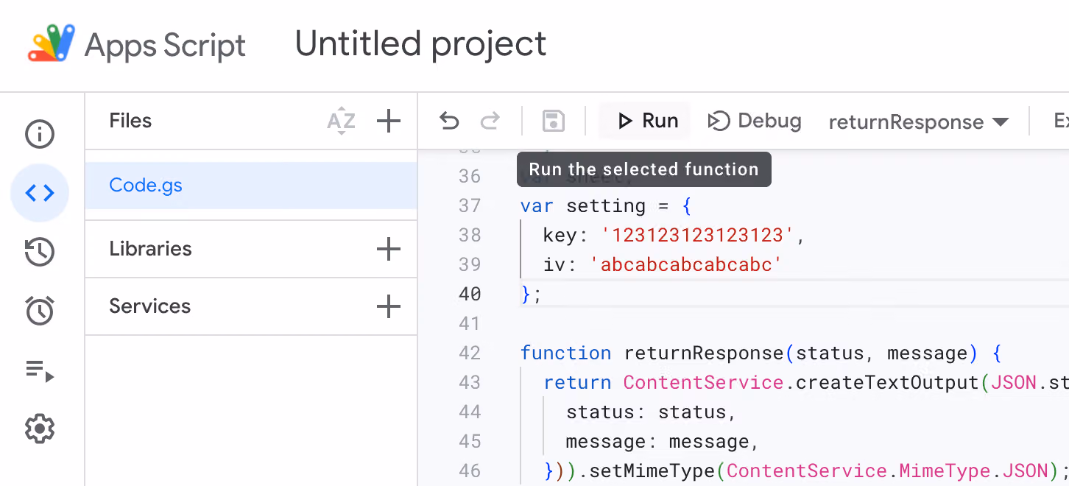Viewport: 1069px width, 486px height.
Task: Open Triggers alarm clock icon
Action: 40,311
